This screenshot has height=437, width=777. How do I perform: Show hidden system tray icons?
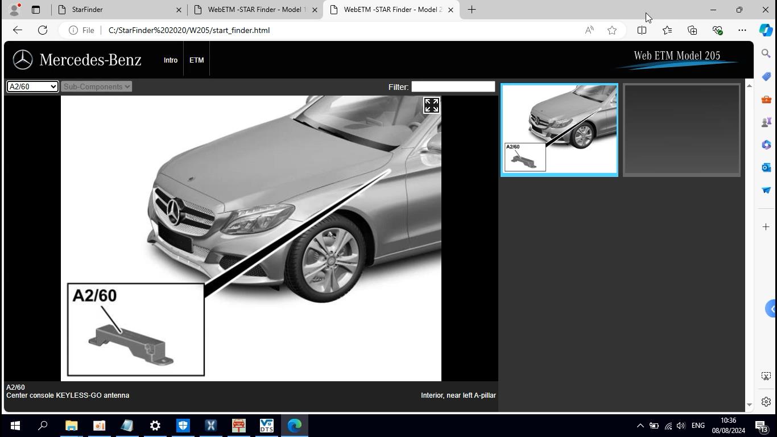click(640, 426)
